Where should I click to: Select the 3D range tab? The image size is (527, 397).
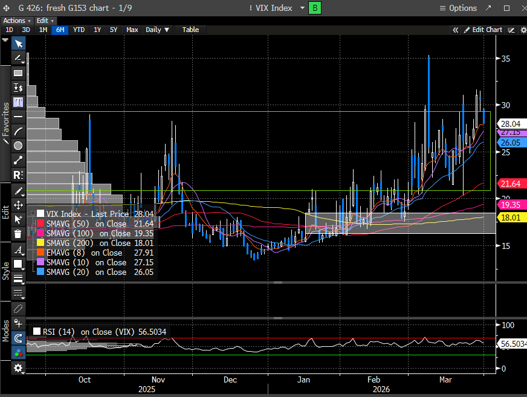coord(26,30)
